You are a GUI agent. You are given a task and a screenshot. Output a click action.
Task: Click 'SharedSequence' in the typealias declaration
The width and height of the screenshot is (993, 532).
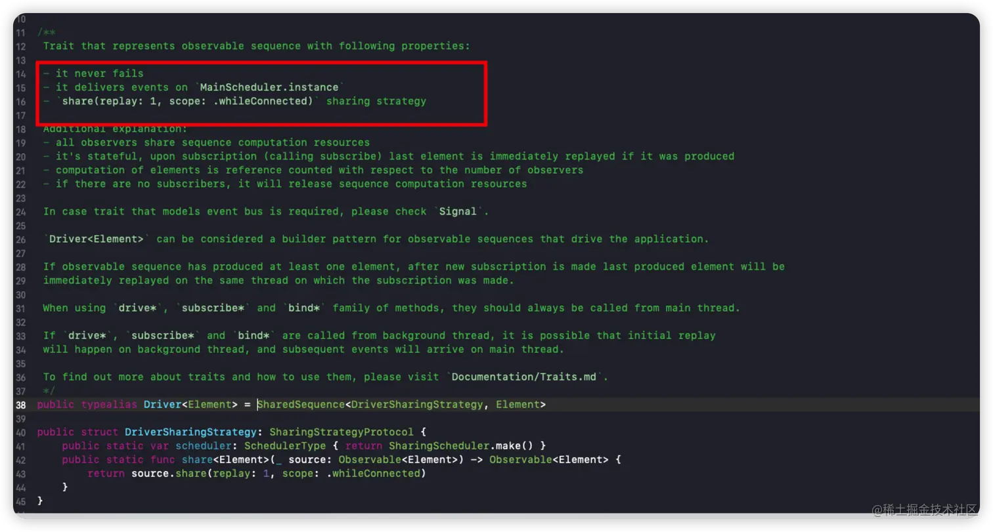coord(300,405)
